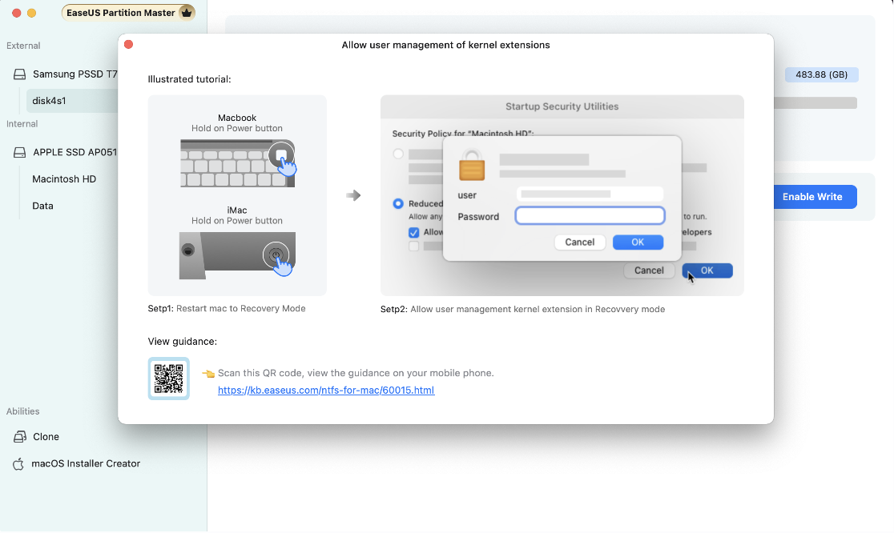
Task: Click the crown icon beside EaseUS Partition Master
Action: point(187,13)
